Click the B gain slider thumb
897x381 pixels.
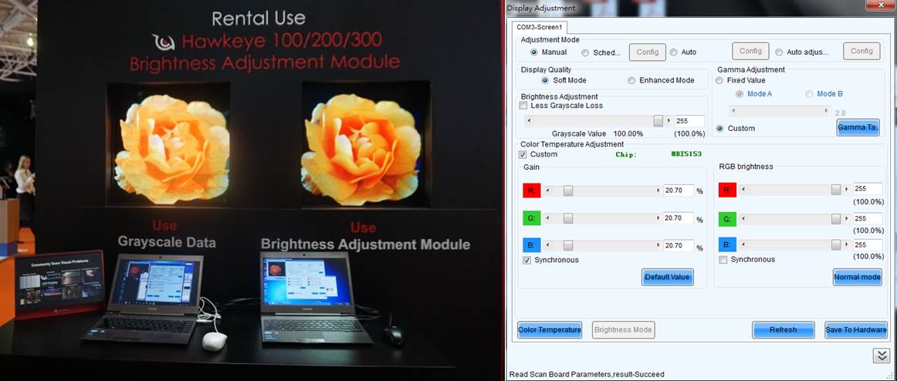568,245
